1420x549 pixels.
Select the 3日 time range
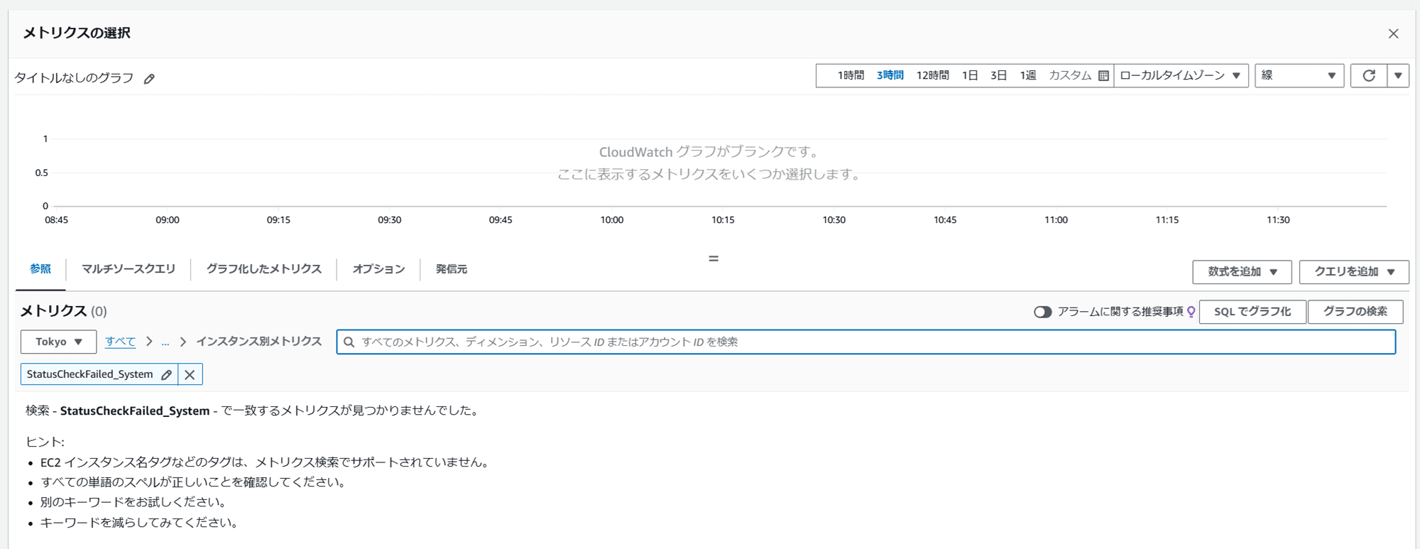coord(998,75)
